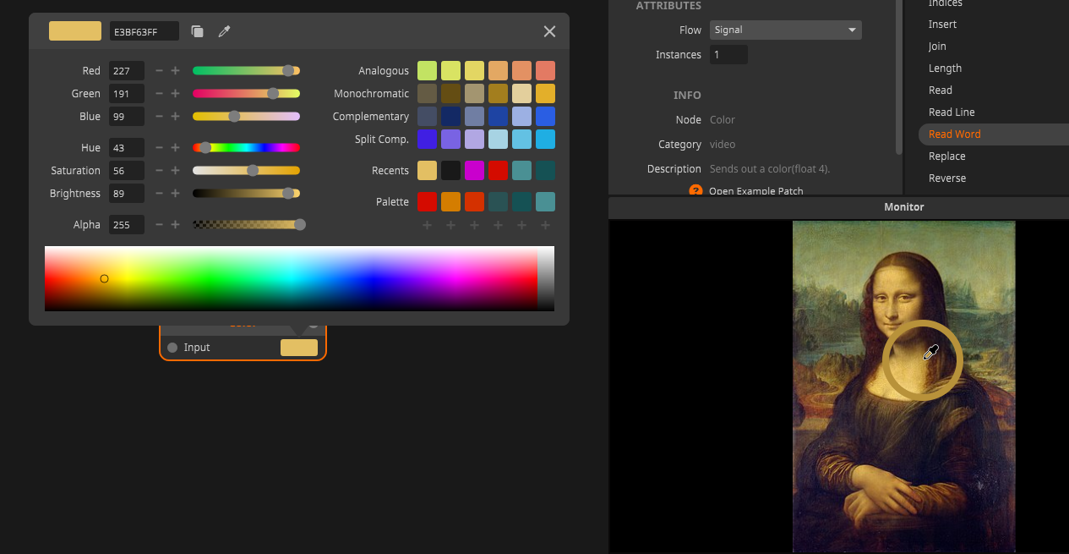Viewport: 1069px width, 554px height.
Task: Pick the bright blue last Complementary swatch
Action: [545, 117]
